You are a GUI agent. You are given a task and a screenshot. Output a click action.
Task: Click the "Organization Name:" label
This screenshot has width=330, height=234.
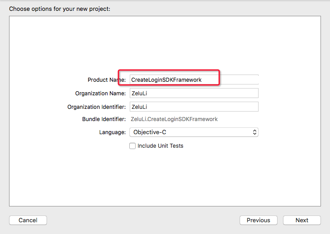click(100, 94)
